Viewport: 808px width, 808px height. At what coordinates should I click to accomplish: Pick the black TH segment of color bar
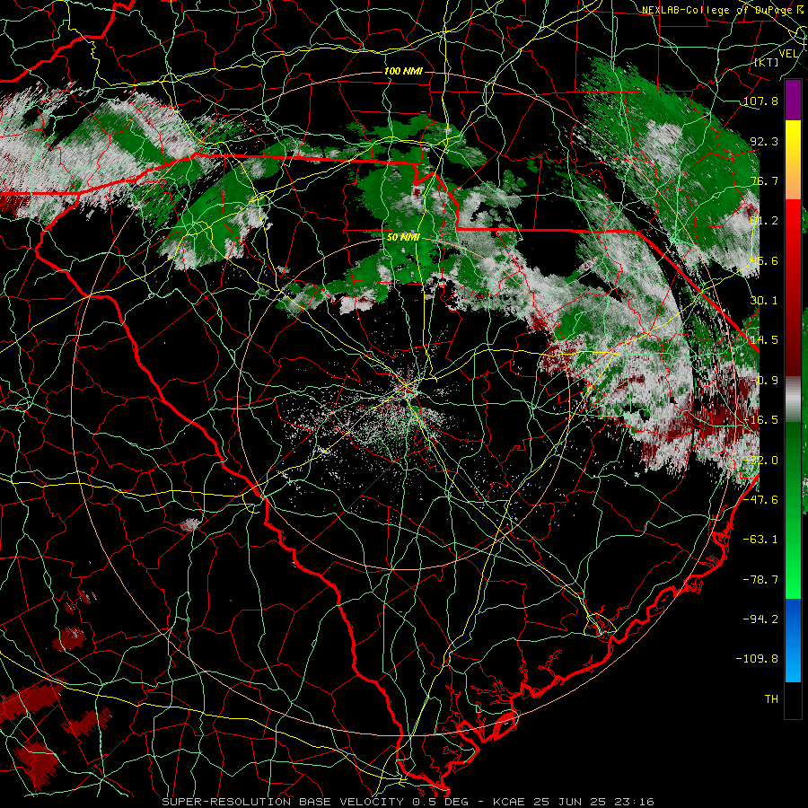coord(793,699)
